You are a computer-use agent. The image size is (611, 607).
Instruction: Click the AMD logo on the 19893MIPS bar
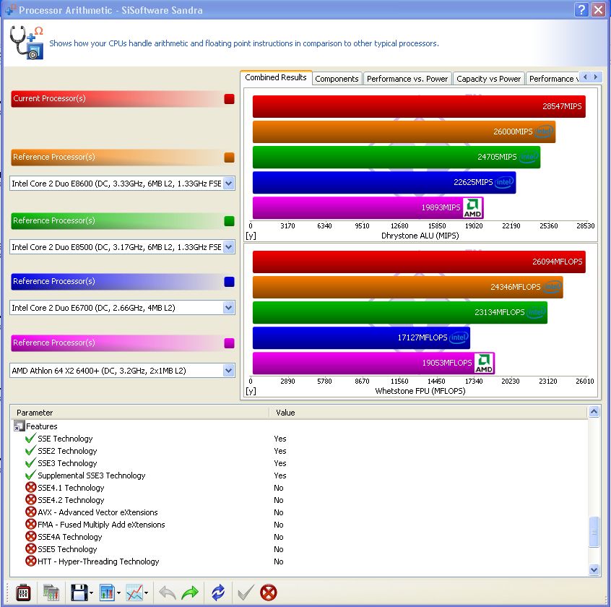pos(472,208)
